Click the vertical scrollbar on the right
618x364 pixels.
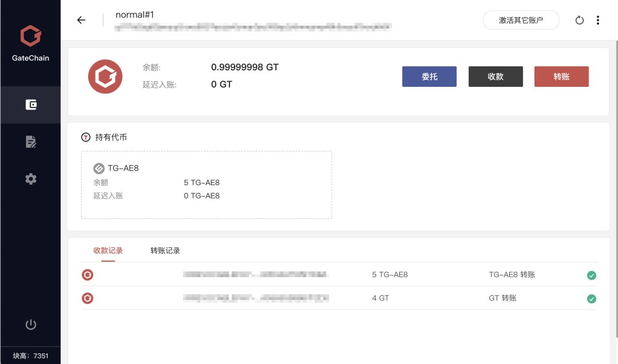click(616, 188)
